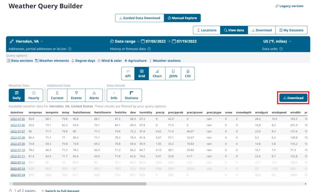Open the Locations tab
The image size is (316, 192).
[x=206, y=30]
